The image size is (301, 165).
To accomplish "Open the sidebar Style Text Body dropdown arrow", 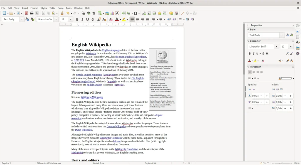I will point(282,35).
